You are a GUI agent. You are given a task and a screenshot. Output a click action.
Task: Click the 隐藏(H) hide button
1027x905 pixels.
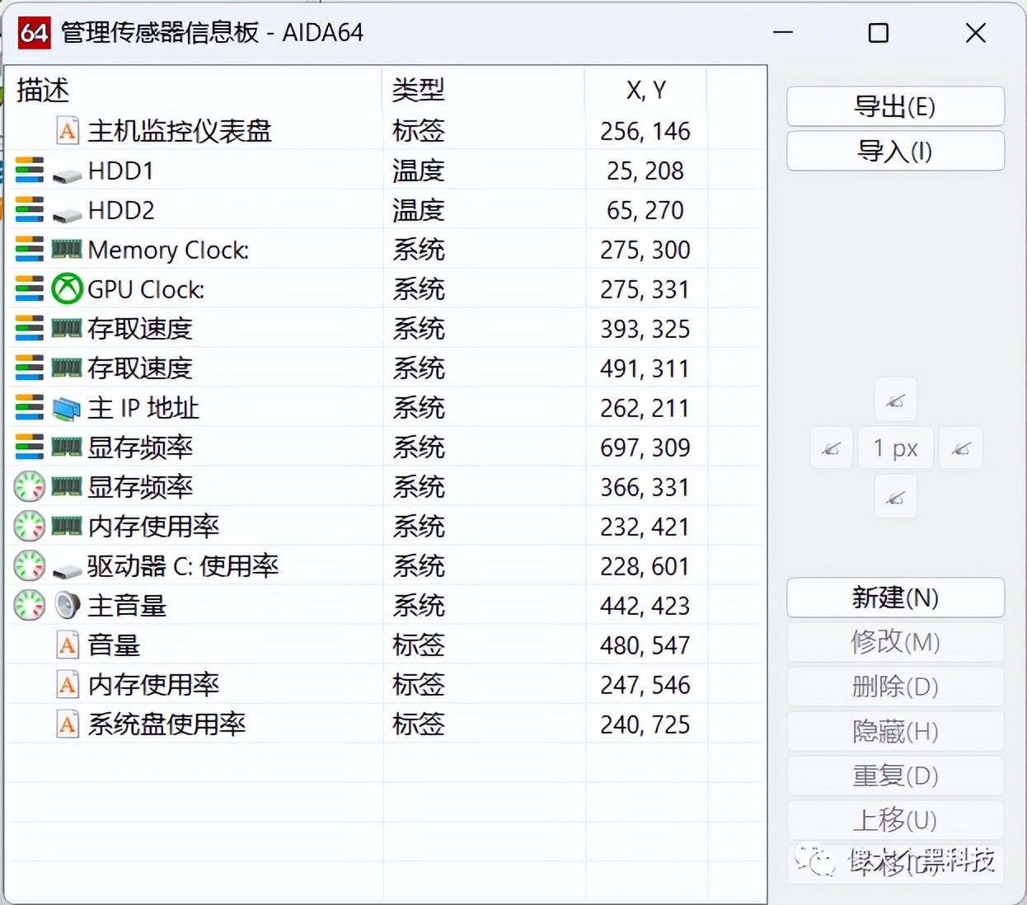(x=895, y=731)
